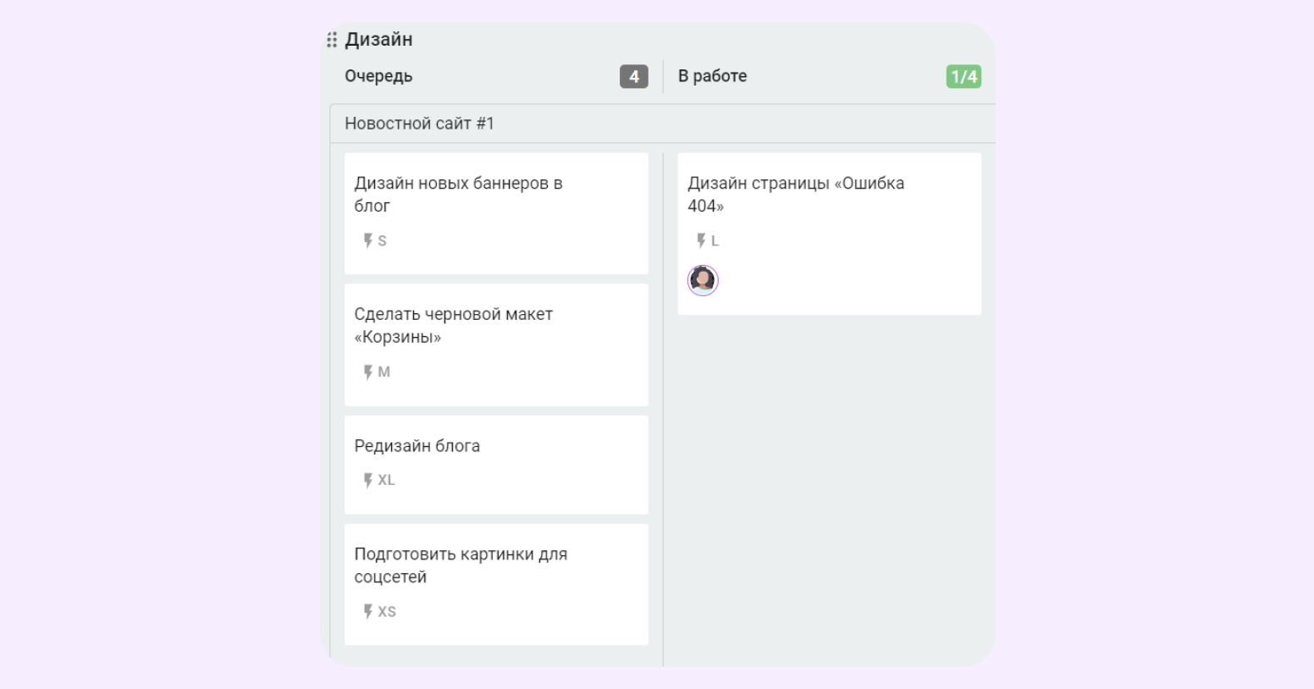Click lightning size icon on banners card
Image resolution: width=1314 pixels, height=689 pixels.
click(368, 241)
